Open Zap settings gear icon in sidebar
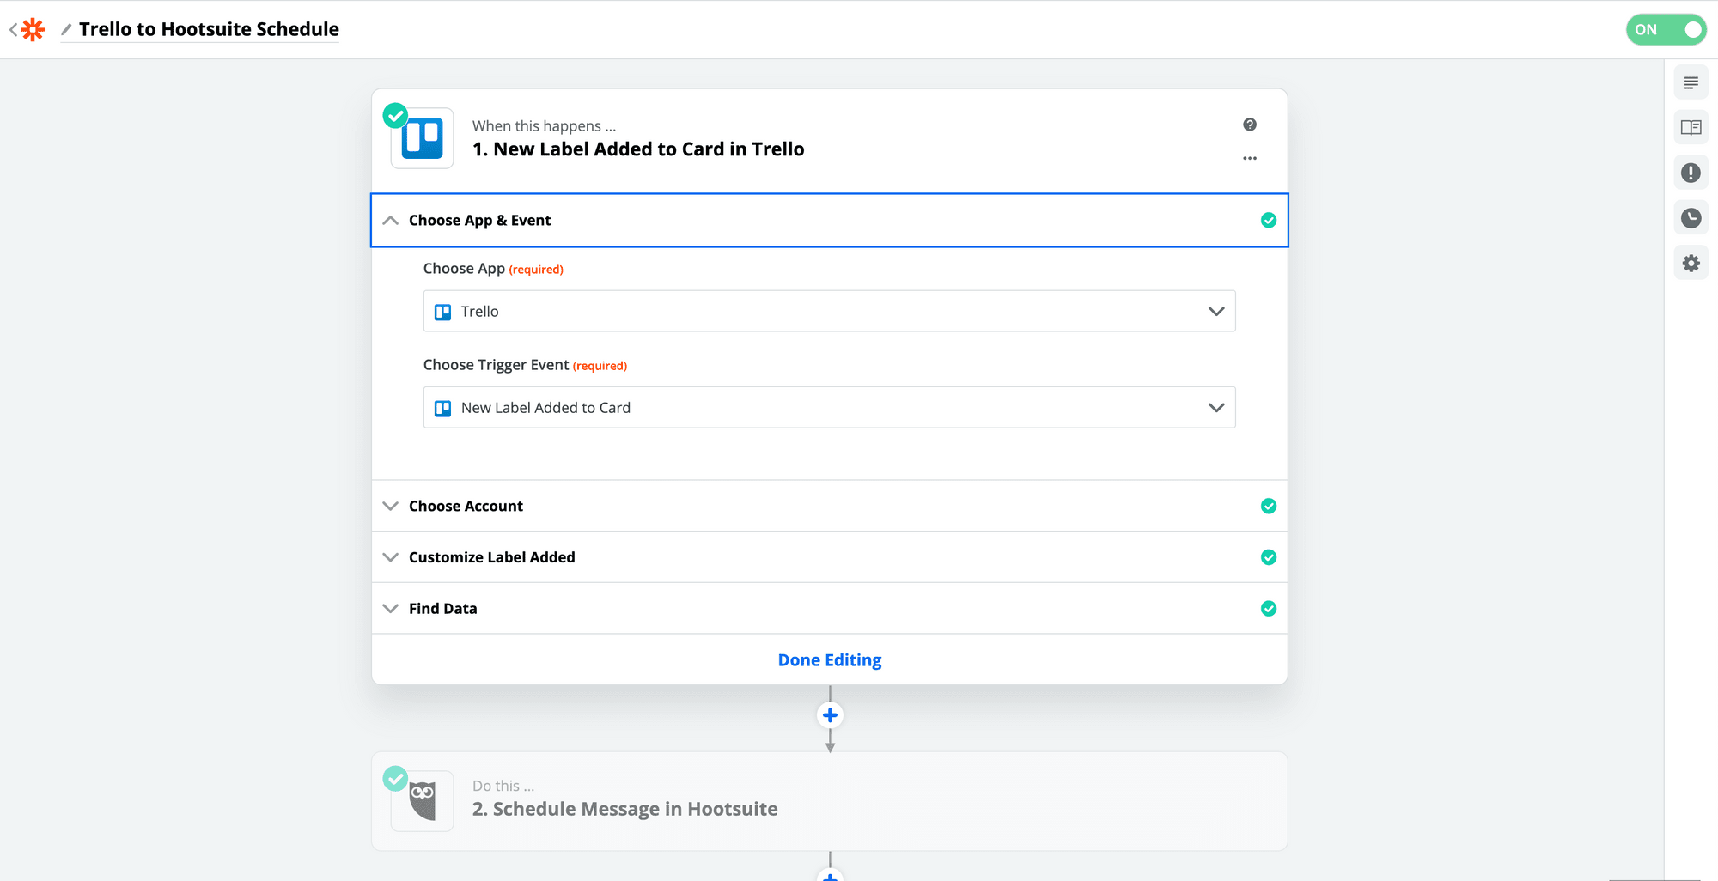Screen dimensions: 1718x881 (1691, 263)
